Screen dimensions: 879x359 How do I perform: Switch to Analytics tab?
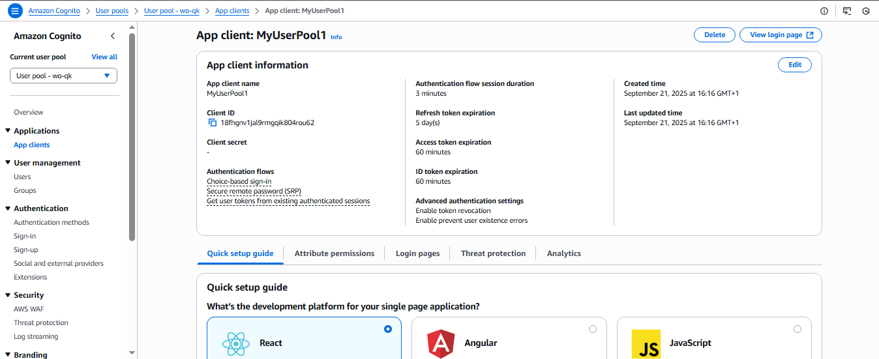point(564,253)
